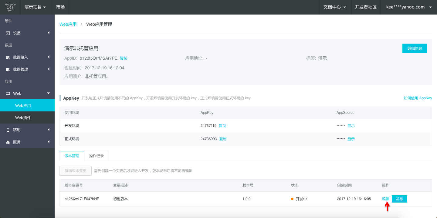Image resolution: width=437 pixels, height=218 pixels.
Task: Click the AppID value b120t5OrrMSAr7PE
Action: [x=98, y=58]
